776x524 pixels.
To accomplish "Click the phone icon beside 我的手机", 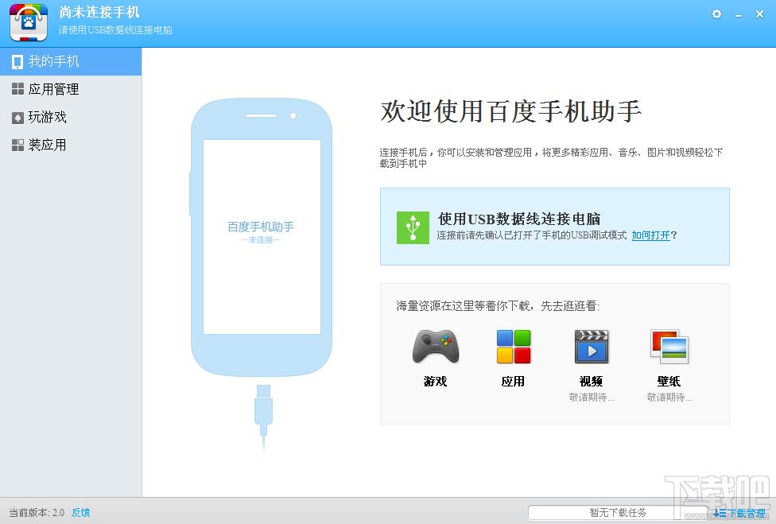I will (x=17, y=62).
